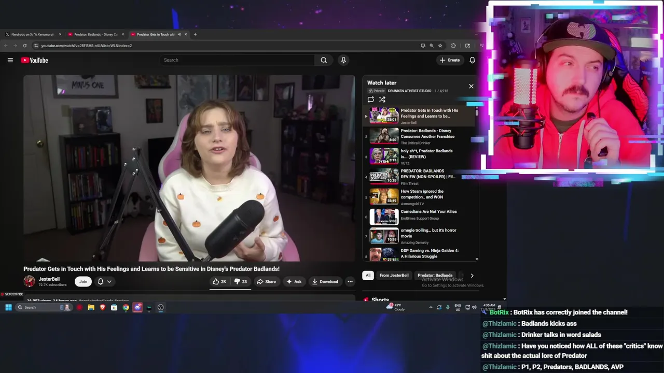This screenshot has height=373, width=664.
Task: Open omegle trolling... but it's horror movie
Action: coord(419,236)
